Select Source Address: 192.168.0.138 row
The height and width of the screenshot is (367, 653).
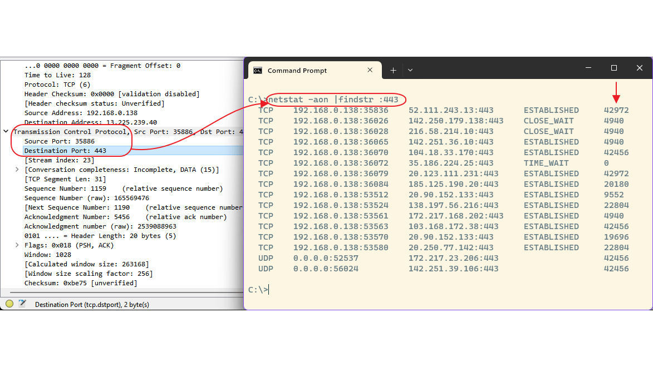coord(81,113)
